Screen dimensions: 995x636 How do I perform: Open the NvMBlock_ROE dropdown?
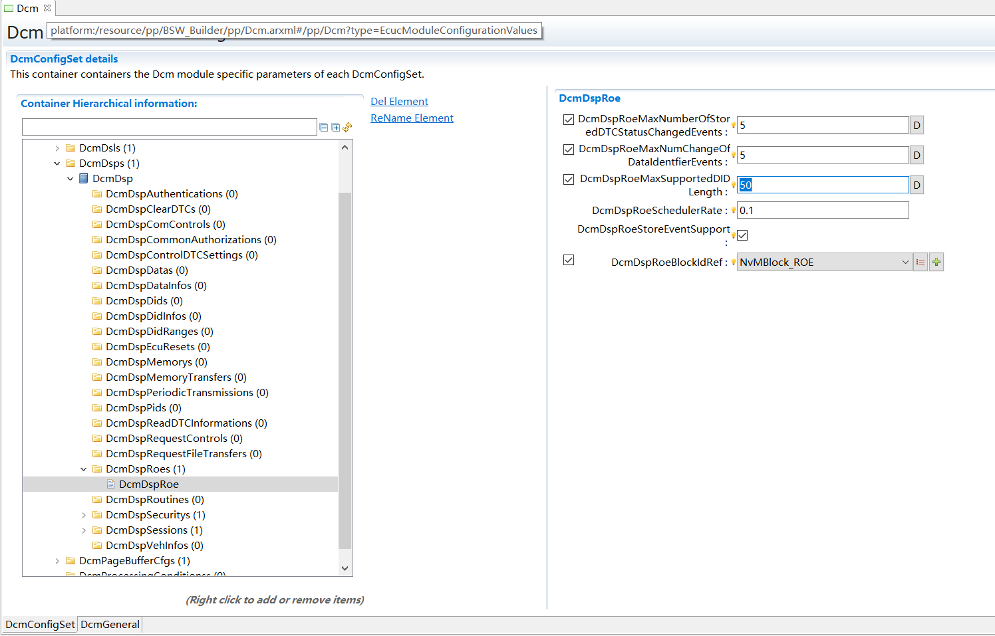pyautogui.click(x=905, y=262)
